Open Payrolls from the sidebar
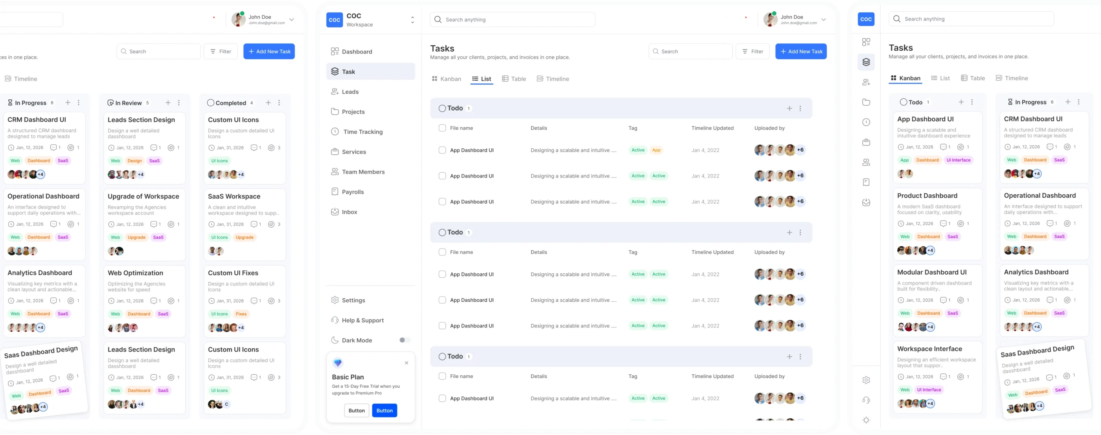1101x435 pixels. [352, 192]
